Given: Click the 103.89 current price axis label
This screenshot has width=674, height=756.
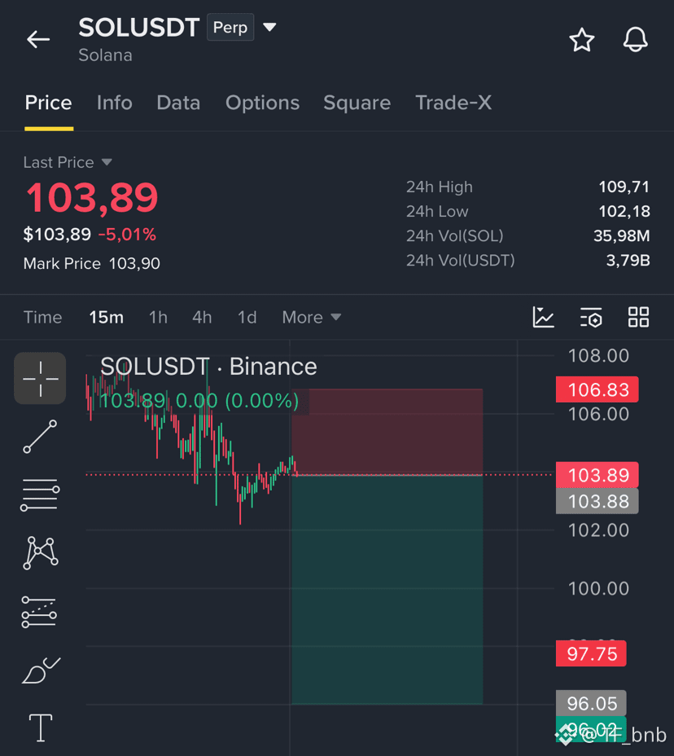Looking at the screenshot, I should click(x=597, y=475).
